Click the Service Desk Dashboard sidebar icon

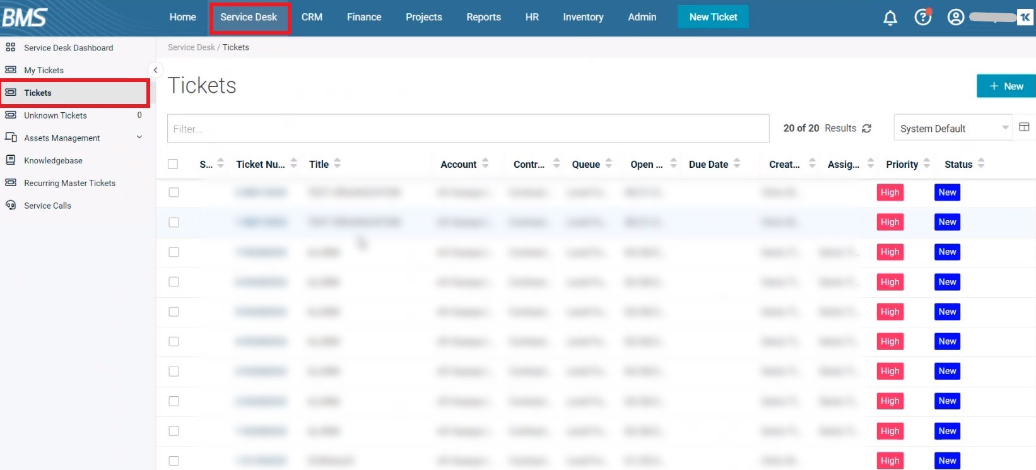(11, 47)
